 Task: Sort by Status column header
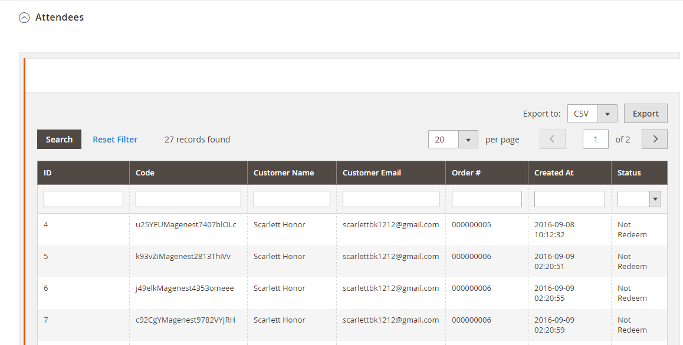(x=639, y=172)
